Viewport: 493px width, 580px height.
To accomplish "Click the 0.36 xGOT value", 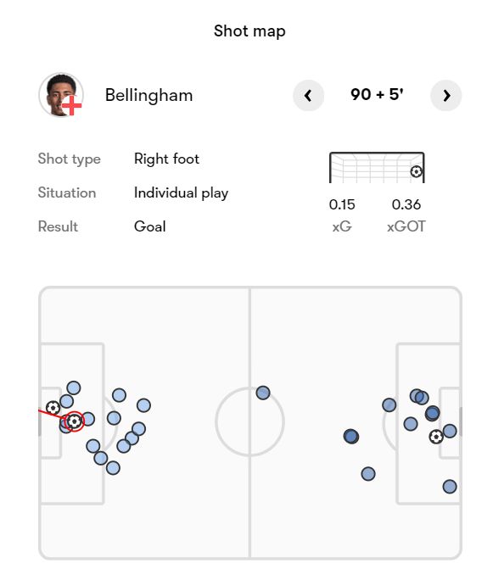I will pyautogui.click(x=406, y=204).
